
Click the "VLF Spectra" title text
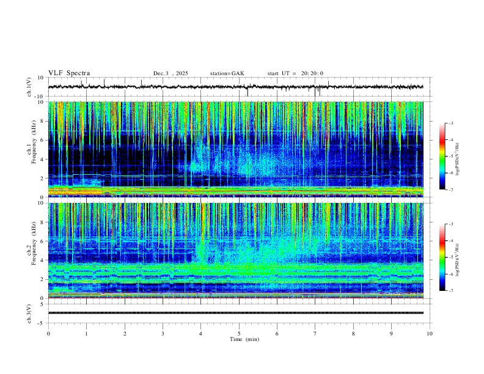[x=69, y=73]
